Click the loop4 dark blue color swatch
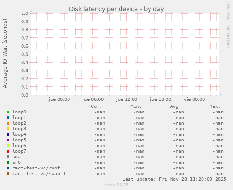Image resolution: width=233 pixels, height=190 pixels. (x=8, y=134)
